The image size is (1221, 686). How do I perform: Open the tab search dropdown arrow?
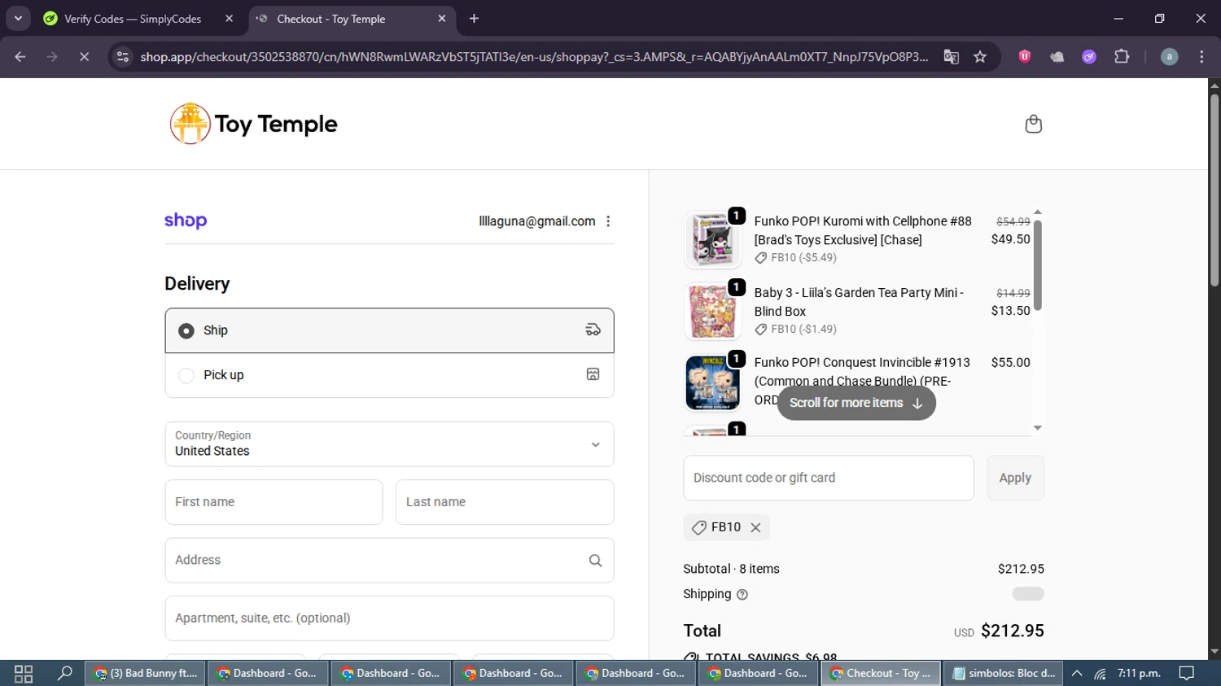point(18,18)
